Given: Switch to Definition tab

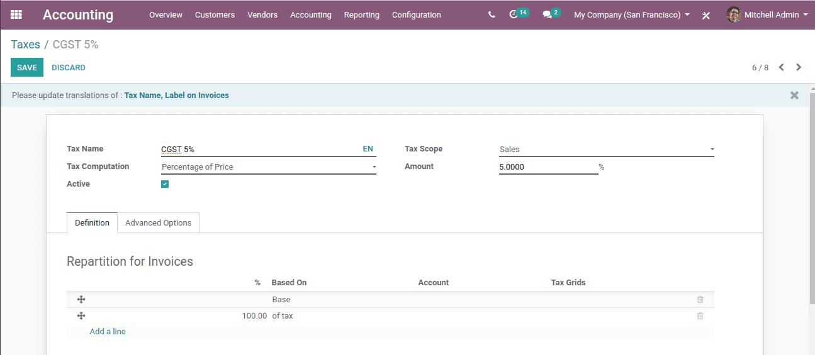Looking at the screenshot, I should [x=92, y=222].
